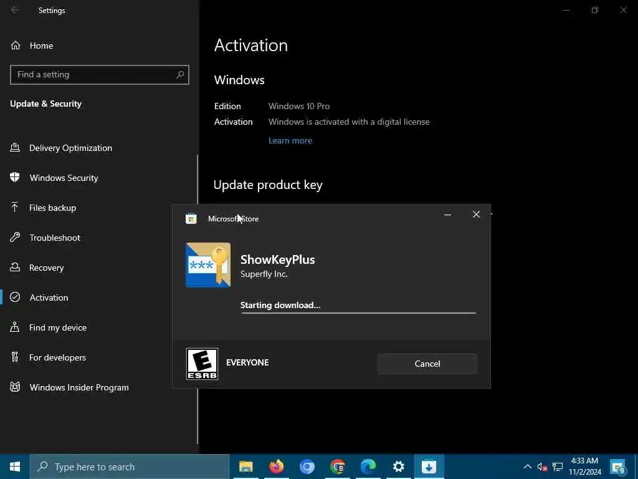Click the For developers icon
Screen dimensions: 638x479
(15, 357)
